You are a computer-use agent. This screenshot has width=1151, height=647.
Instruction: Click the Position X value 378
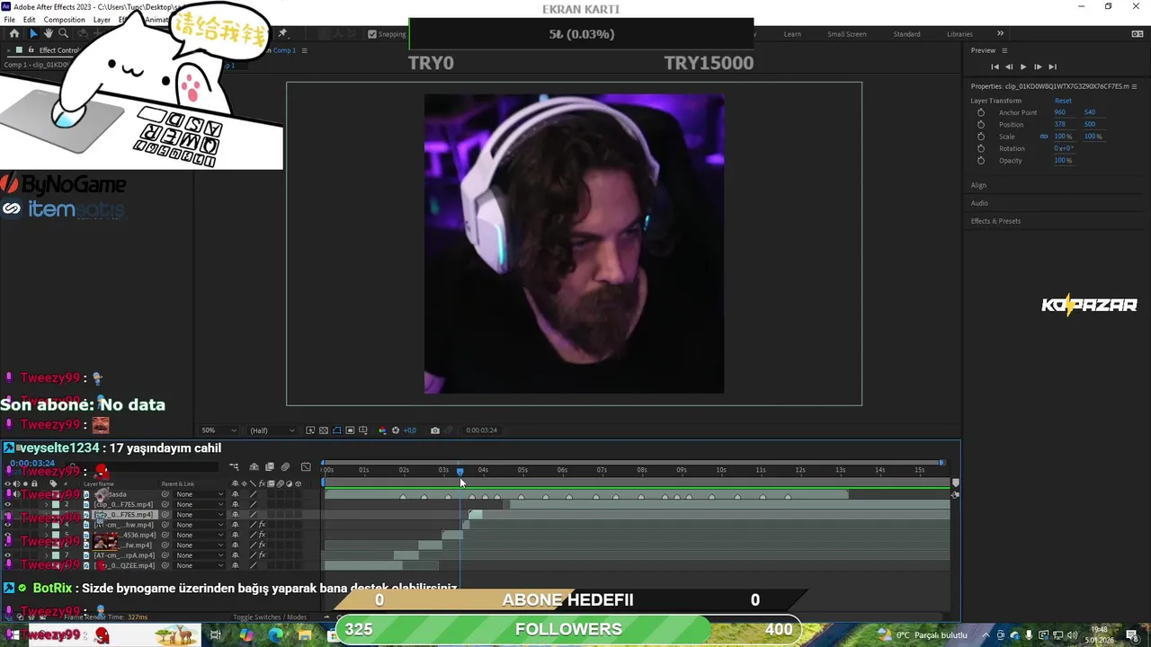click(1059, 124)
